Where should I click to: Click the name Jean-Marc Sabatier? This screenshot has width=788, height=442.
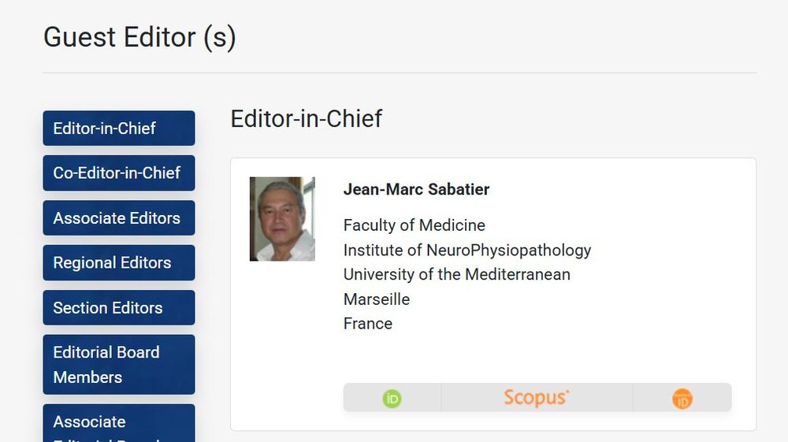pos(416,190)
